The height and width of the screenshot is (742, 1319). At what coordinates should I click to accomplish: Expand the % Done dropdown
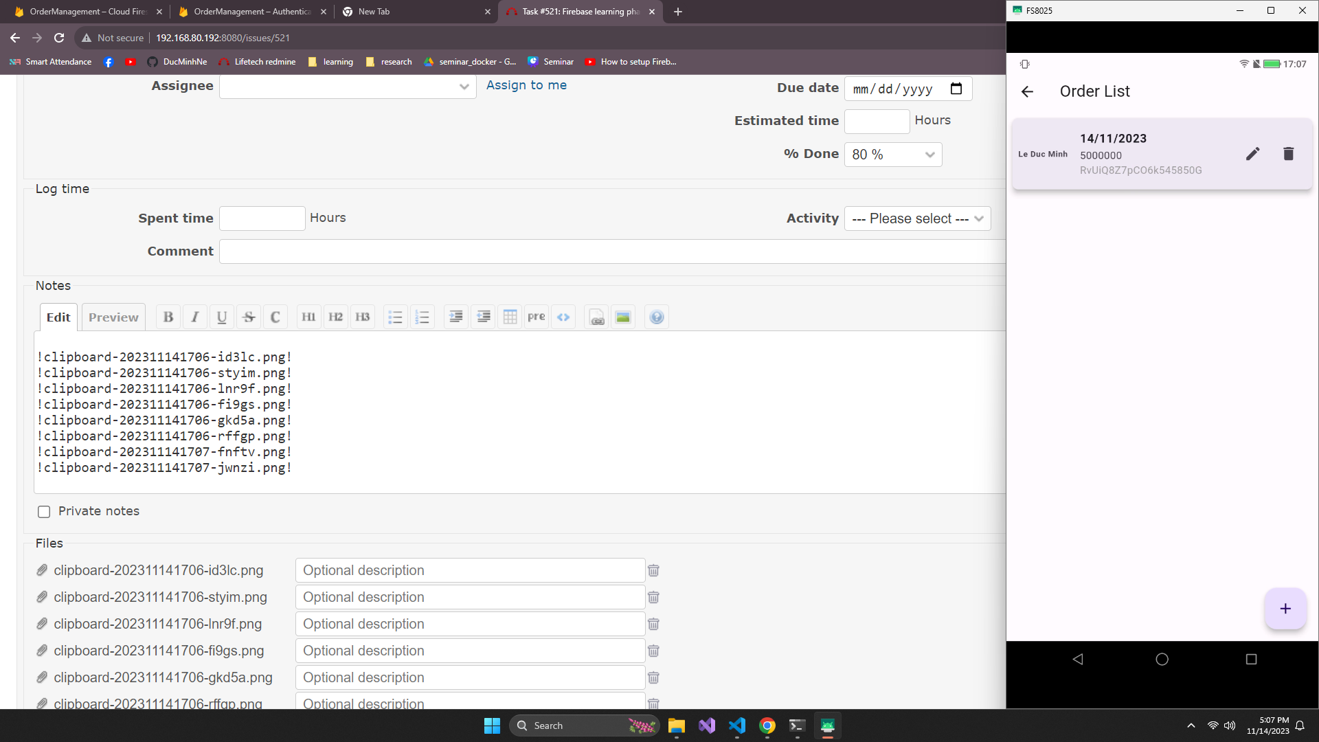(x=892, y=155)
